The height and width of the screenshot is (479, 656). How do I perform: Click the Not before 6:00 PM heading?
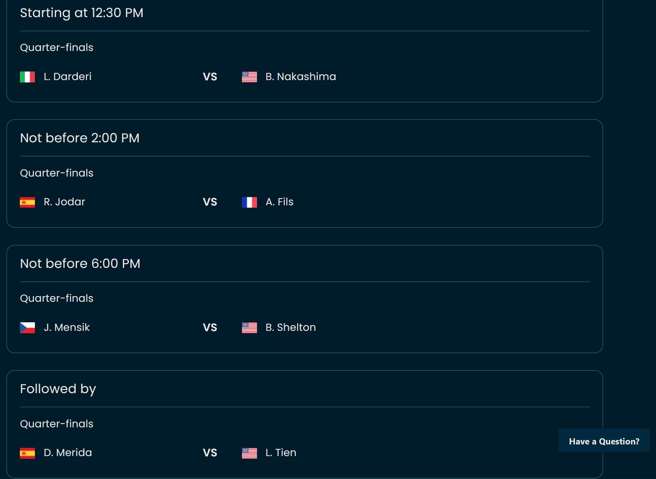tap(80, 263)
